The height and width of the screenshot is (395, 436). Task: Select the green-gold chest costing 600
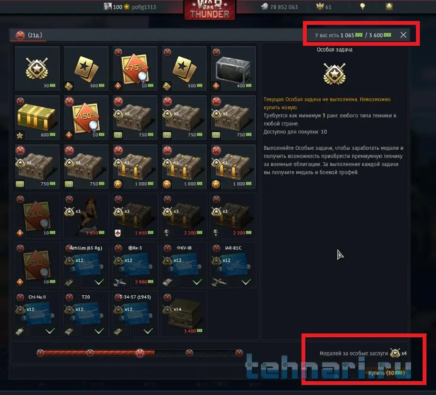click(37, 118)
